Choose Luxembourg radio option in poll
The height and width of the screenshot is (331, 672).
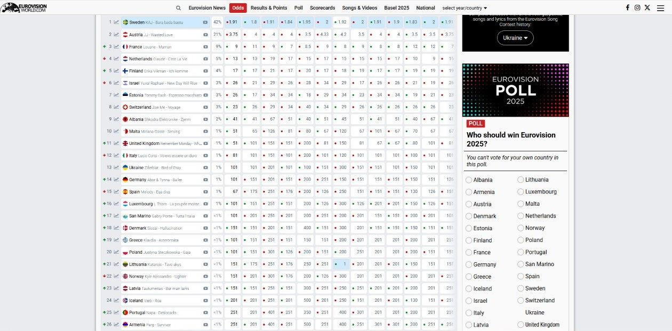[x=521, y=192]
